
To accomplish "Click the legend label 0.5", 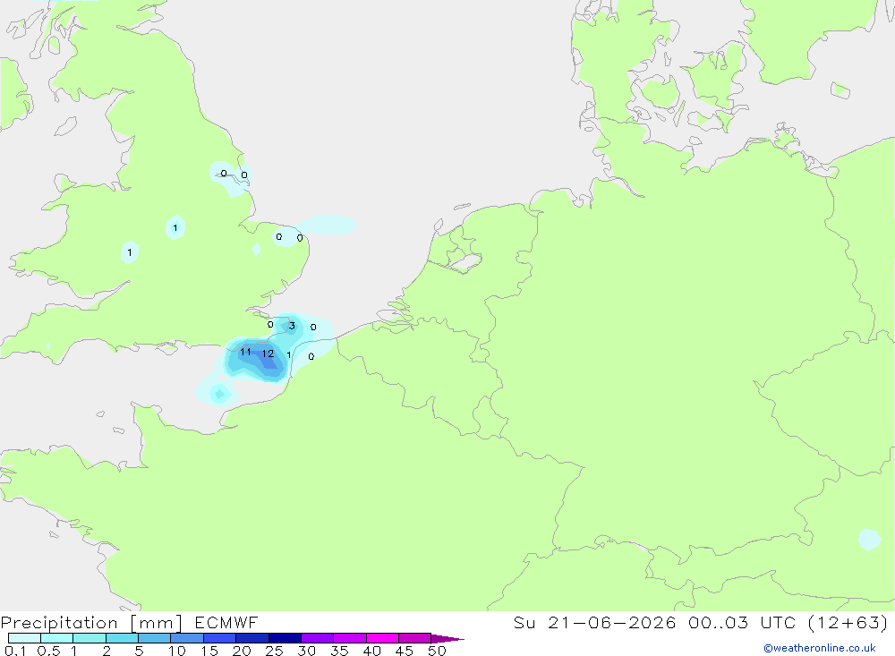I will coord(48,651).
